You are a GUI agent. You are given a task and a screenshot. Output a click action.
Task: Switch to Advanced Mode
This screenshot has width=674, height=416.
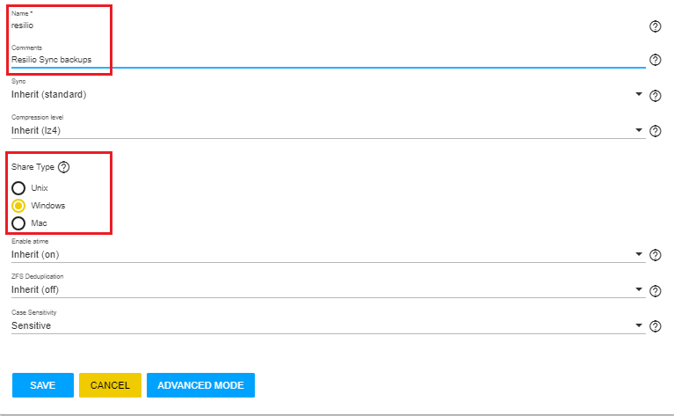coord(200,385)
